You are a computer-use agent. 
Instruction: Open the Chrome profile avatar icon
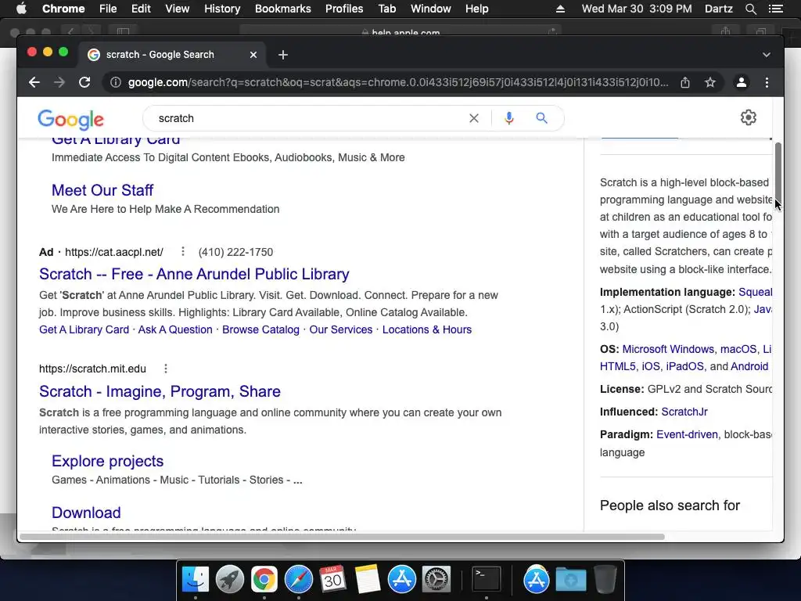click(742, 82)
